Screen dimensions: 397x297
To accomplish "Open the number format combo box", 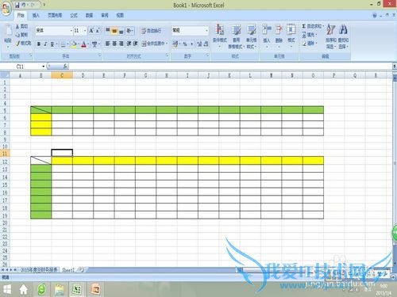I will pyautogui.click(x=190, y=31).
